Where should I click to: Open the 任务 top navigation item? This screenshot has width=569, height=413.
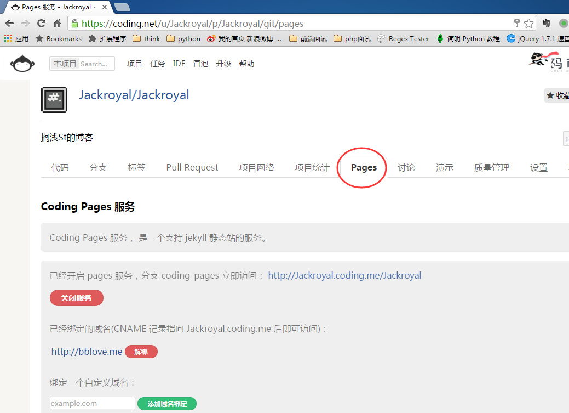[158, 64]
